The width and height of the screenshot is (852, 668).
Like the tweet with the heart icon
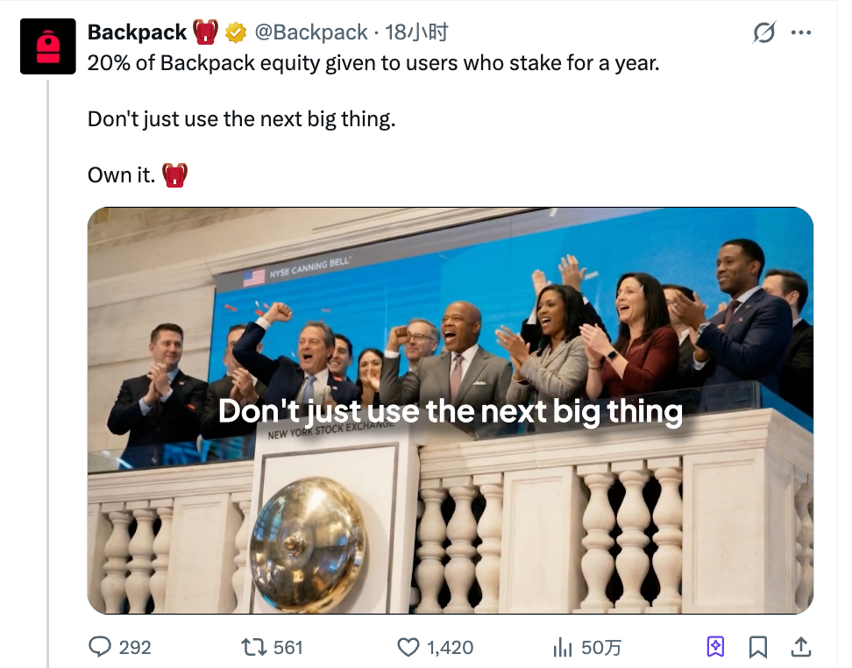[x=408, y=647]
